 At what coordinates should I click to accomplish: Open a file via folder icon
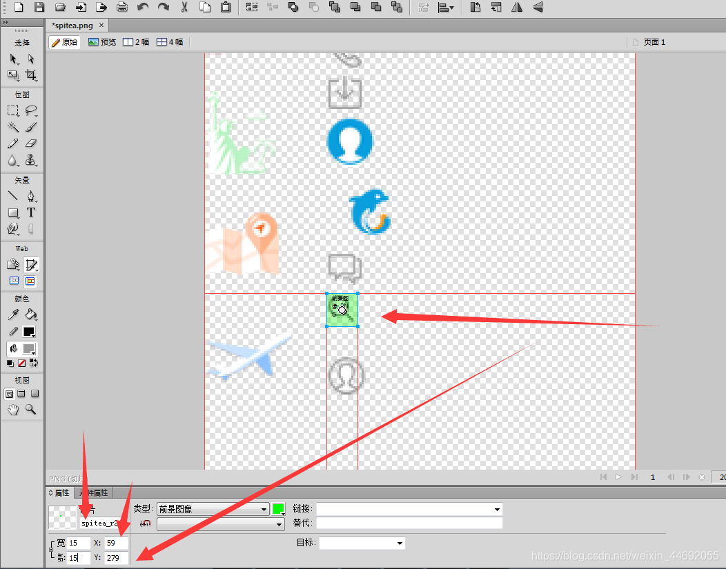pyautogui.click(x=60, y=7)
